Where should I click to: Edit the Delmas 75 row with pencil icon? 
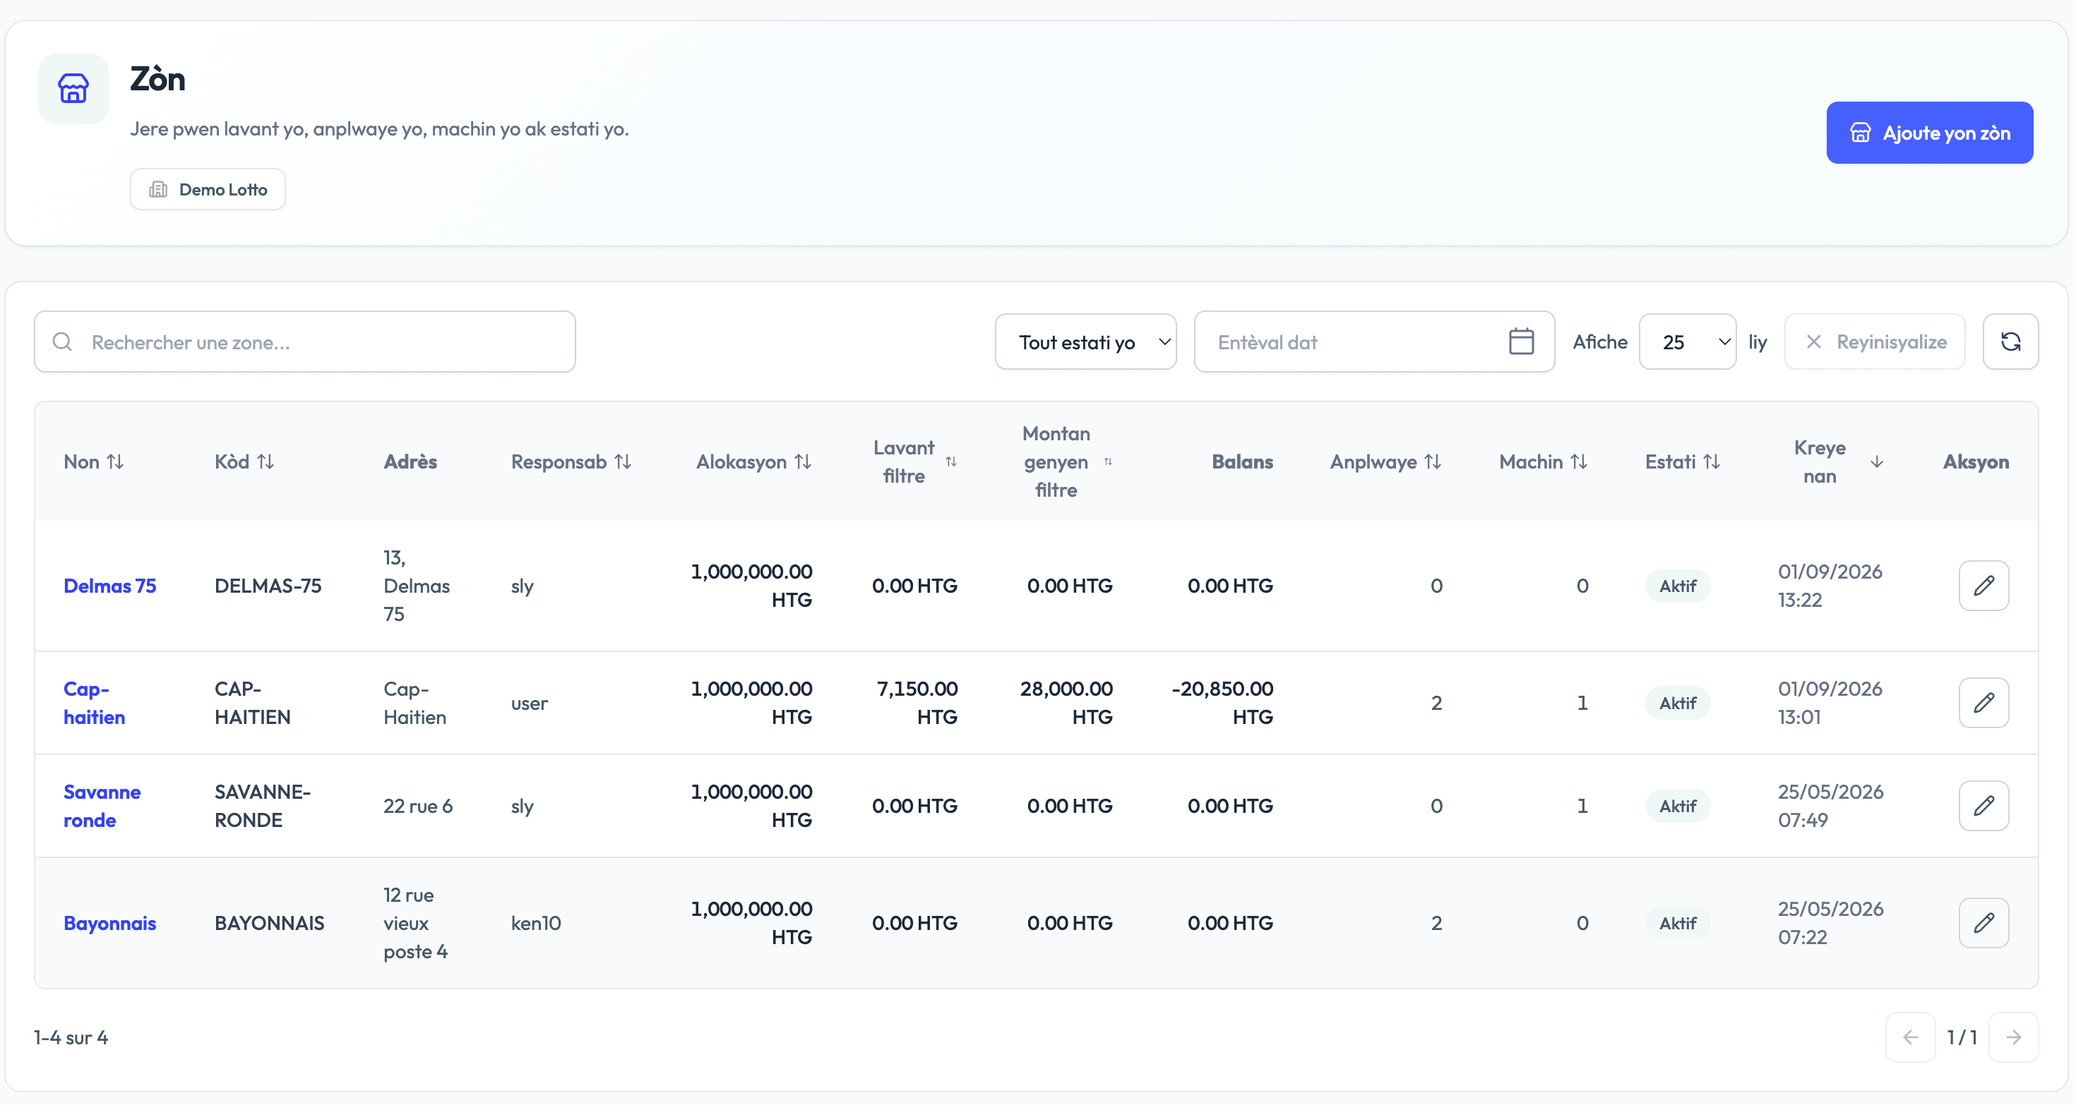point(1983,586)
